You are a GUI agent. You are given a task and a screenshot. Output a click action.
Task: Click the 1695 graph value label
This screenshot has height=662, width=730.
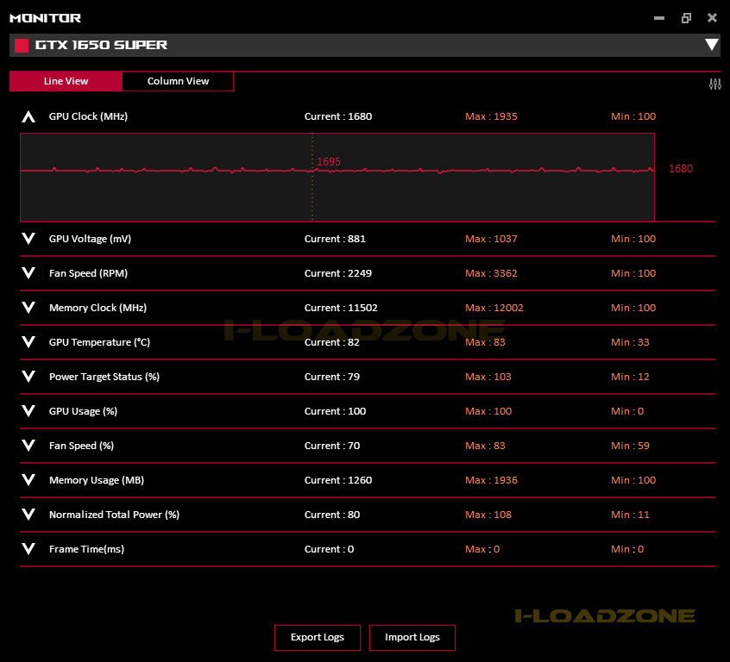(x=329, y=162)
